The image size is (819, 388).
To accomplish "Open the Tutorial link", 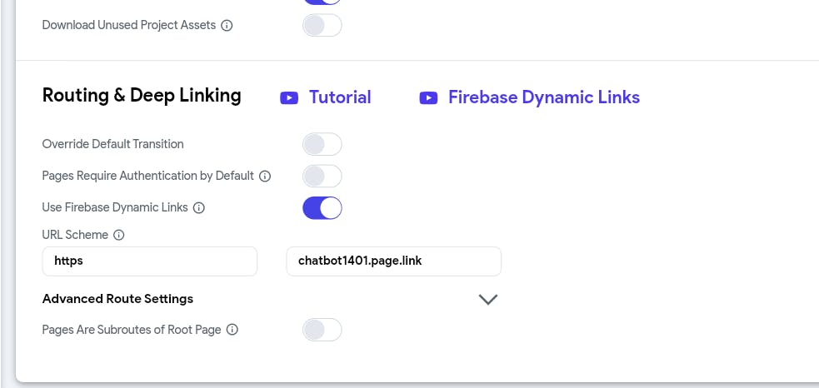I will [340, 97].
